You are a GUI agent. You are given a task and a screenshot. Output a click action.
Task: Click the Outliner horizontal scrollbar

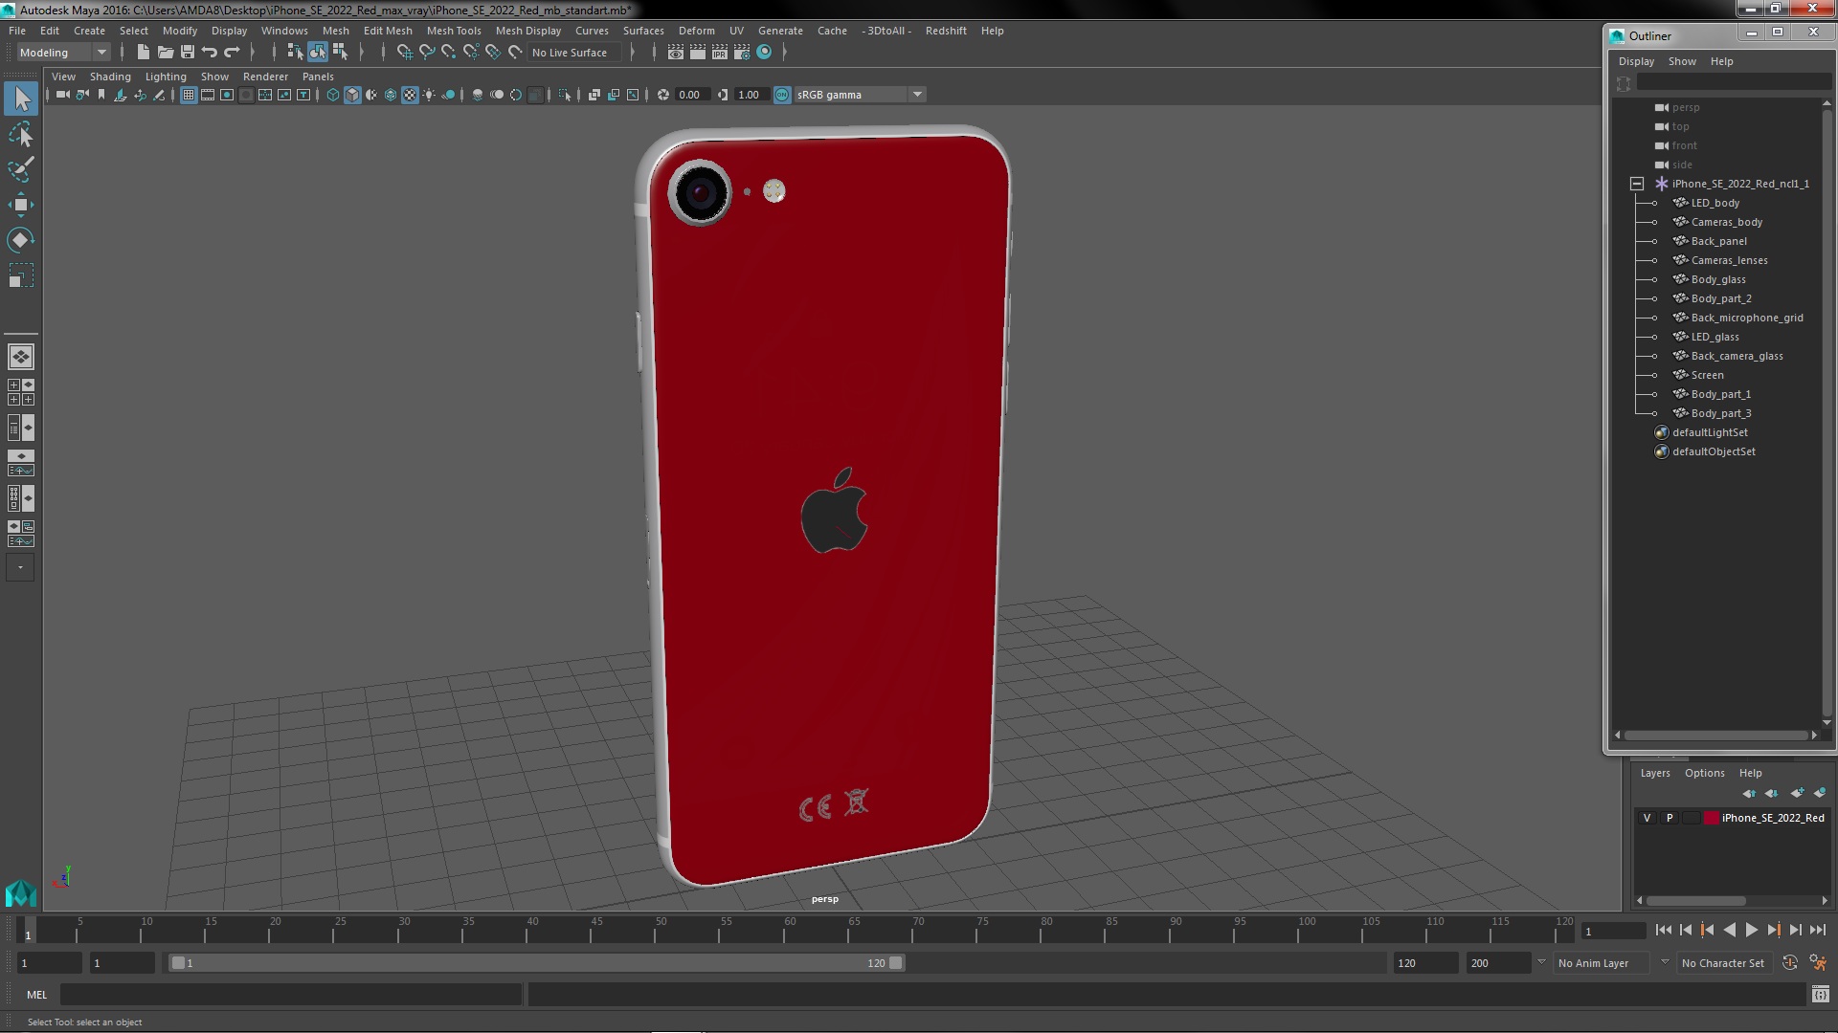coord(1715,736)
